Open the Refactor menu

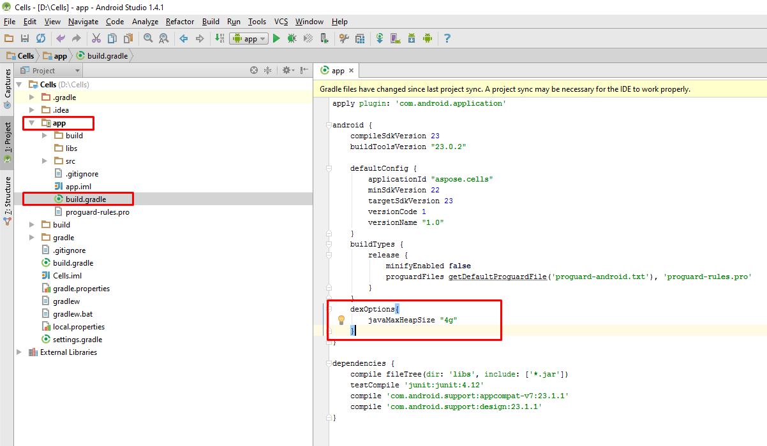pos(180,22)
